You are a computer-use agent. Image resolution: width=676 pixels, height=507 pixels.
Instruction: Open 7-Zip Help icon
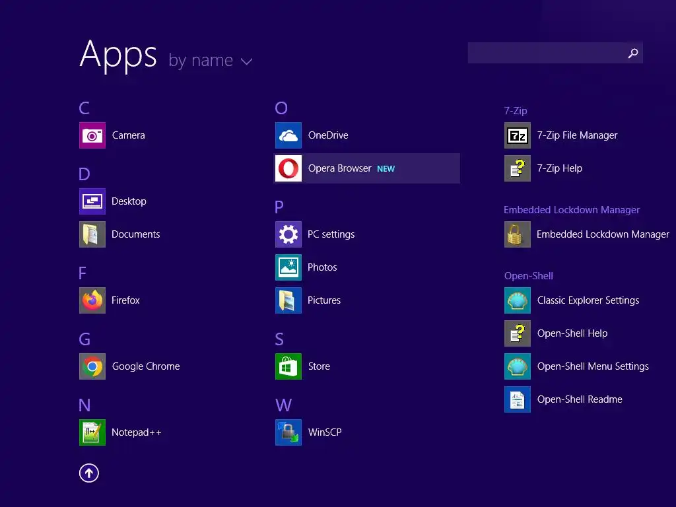(518, 168)
